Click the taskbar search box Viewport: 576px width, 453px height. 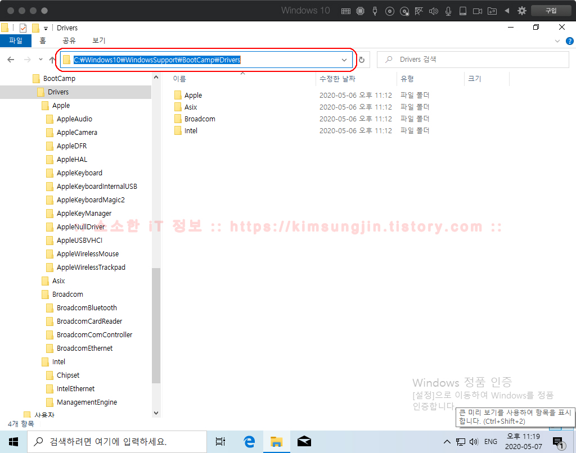click(x=117, y=442)
